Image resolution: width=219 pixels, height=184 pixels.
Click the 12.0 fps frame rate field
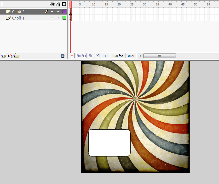tap(117, 56)
